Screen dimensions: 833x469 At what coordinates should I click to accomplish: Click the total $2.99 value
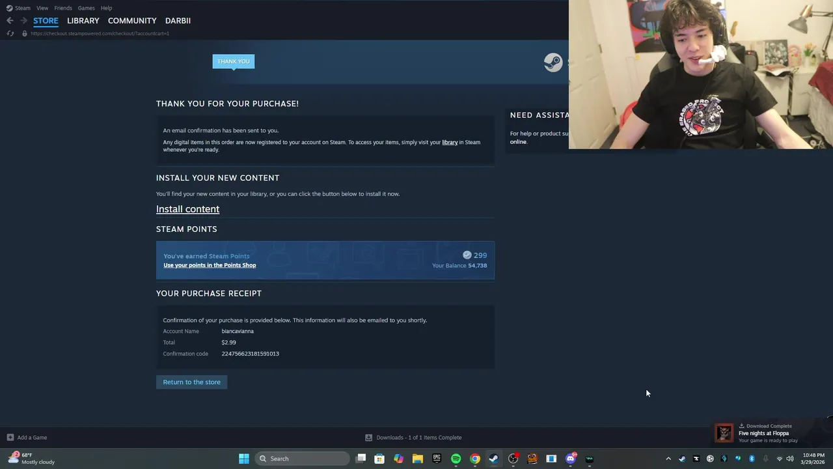[x=228, y=342]
